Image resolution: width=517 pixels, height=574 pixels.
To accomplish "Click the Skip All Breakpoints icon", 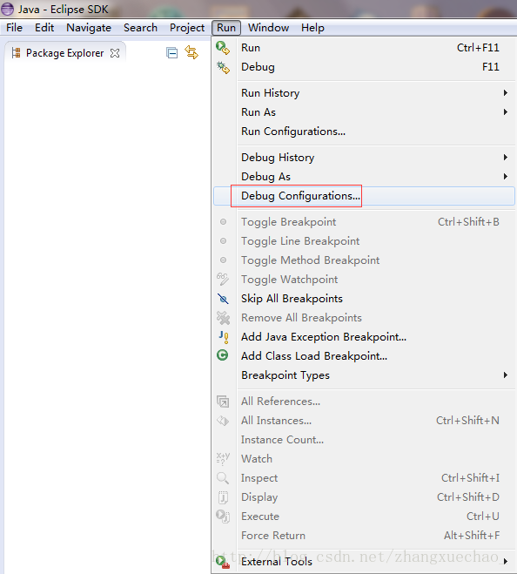I will [223, 299].
